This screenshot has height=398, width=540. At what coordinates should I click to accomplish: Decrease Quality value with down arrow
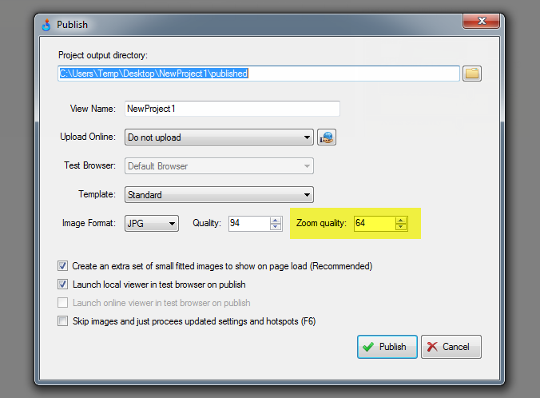pos(276,228)
